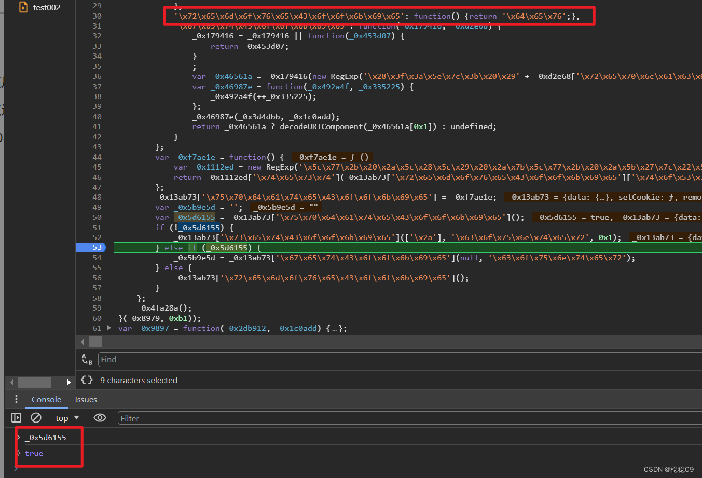Clear the console
702x478 pixels.
tap(36, 418)
